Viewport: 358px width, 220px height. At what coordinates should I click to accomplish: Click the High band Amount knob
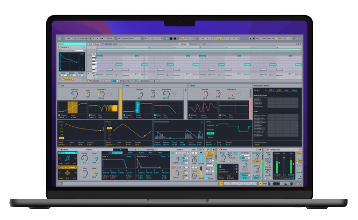tap(205, 94)
